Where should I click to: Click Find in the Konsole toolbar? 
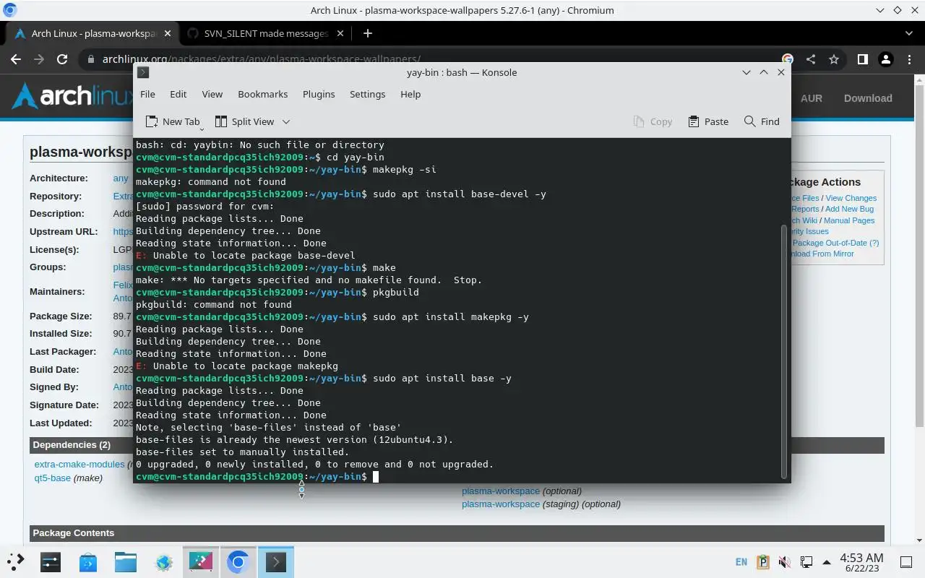(762, 121)
